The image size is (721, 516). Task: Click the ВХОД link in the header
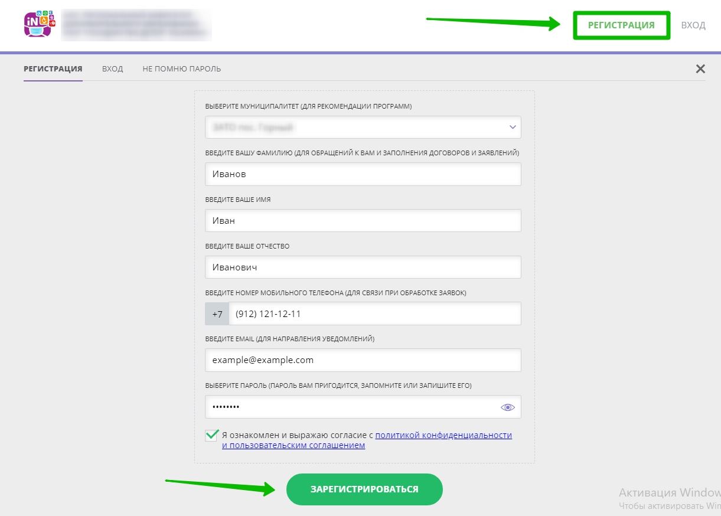tap(693, 25)
